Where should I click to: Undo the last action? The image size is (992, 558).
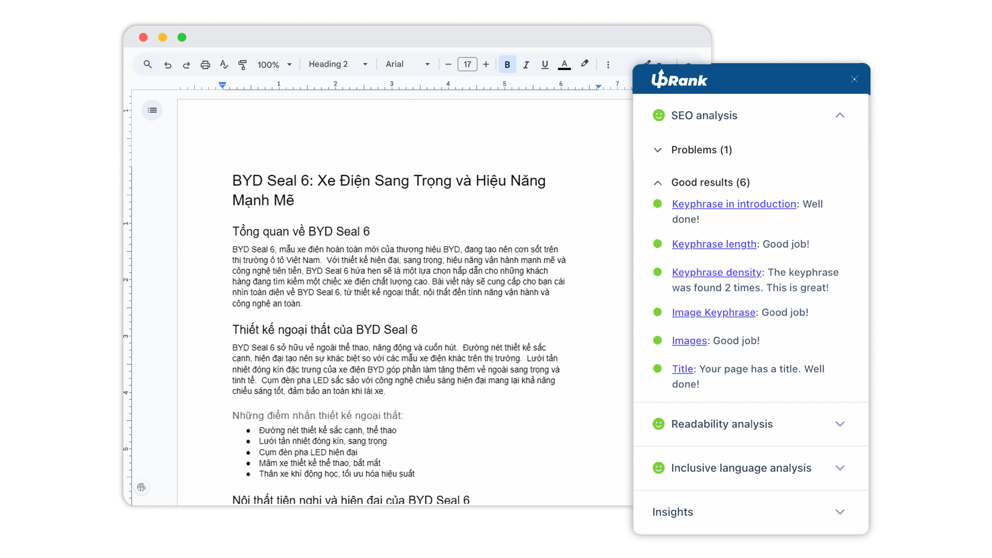pos(168,65)
